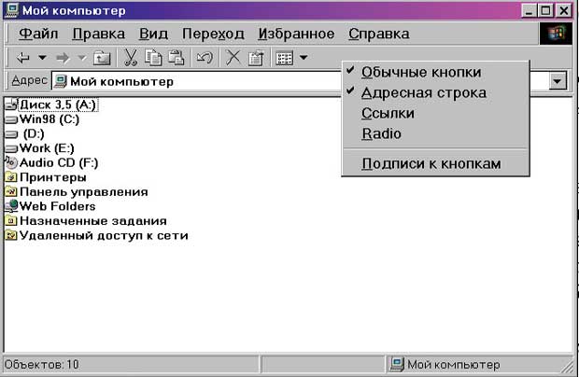This screenshot has width=579, height=377.
Task: Click the Properties toolbar icon
Action: click(256, 58)
